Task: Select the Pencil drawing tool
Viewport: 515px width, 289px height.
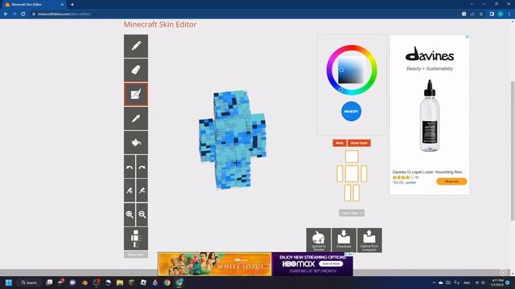Action: [x=136, y=47]
